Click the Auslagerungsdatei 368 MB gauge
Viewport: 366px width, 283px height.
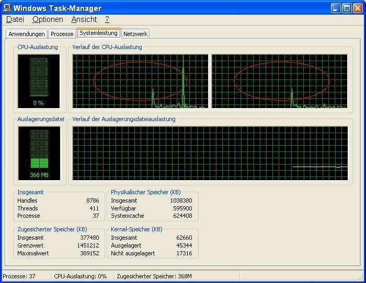39,154
